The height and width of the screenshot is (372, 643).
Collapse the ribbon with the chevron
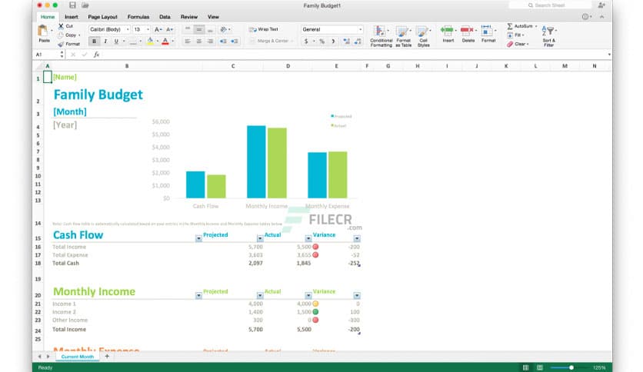(x=601, y=17)
